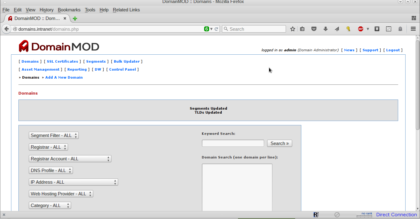This screenshot has width=420, height=219.
Task: Go to SSL Certificates page
Action: click(62, 61)
